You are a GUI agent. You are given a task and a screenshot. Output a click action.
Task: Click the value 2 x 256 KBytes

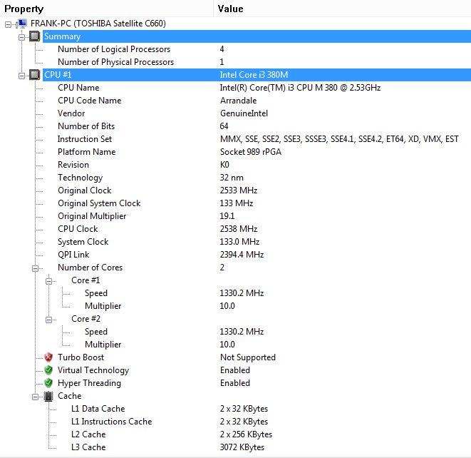246,434
